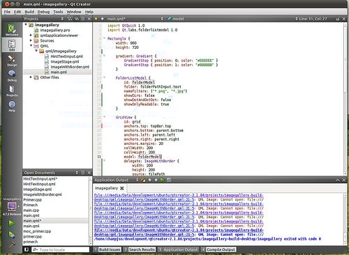Open the main.qml* file dropdown in editor toolbar

click(135, 19)
